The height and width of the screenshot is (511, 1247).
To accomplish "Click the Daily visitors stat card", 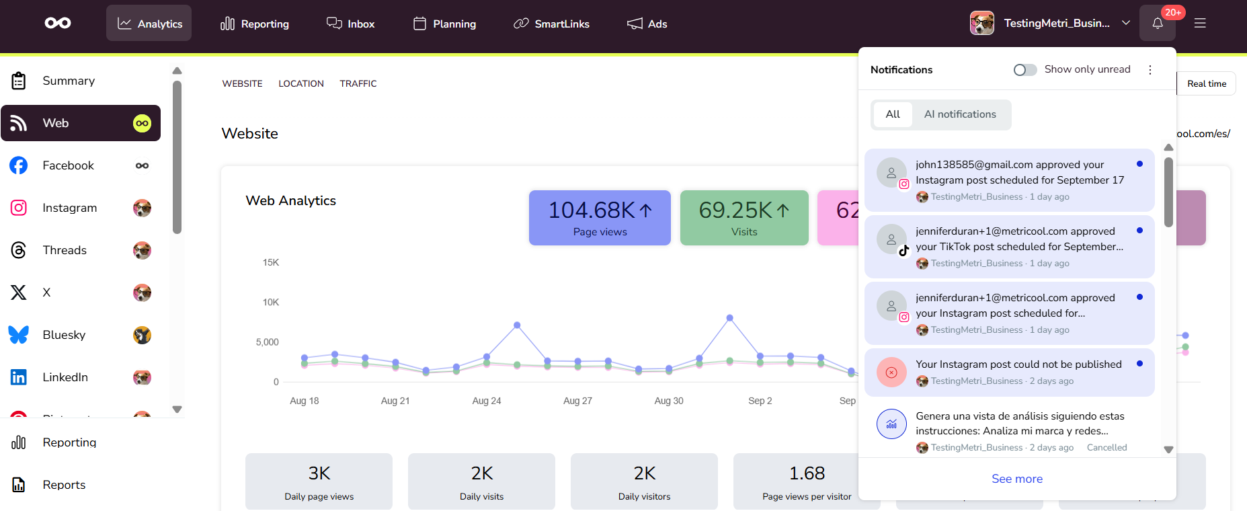I will pos(644,481).
